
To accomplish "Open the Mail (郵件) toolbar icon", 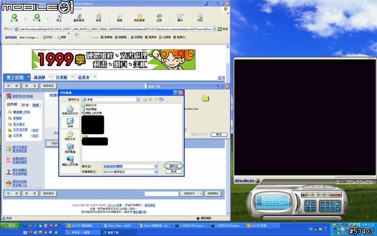I will pos(180,18).
